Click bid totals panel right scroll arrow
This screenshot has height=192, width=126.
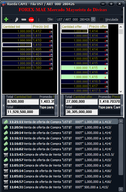(56, 105)
